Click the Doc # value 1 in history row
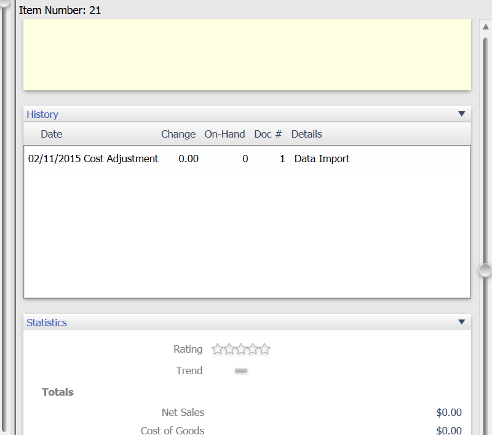 pos(282,159)
